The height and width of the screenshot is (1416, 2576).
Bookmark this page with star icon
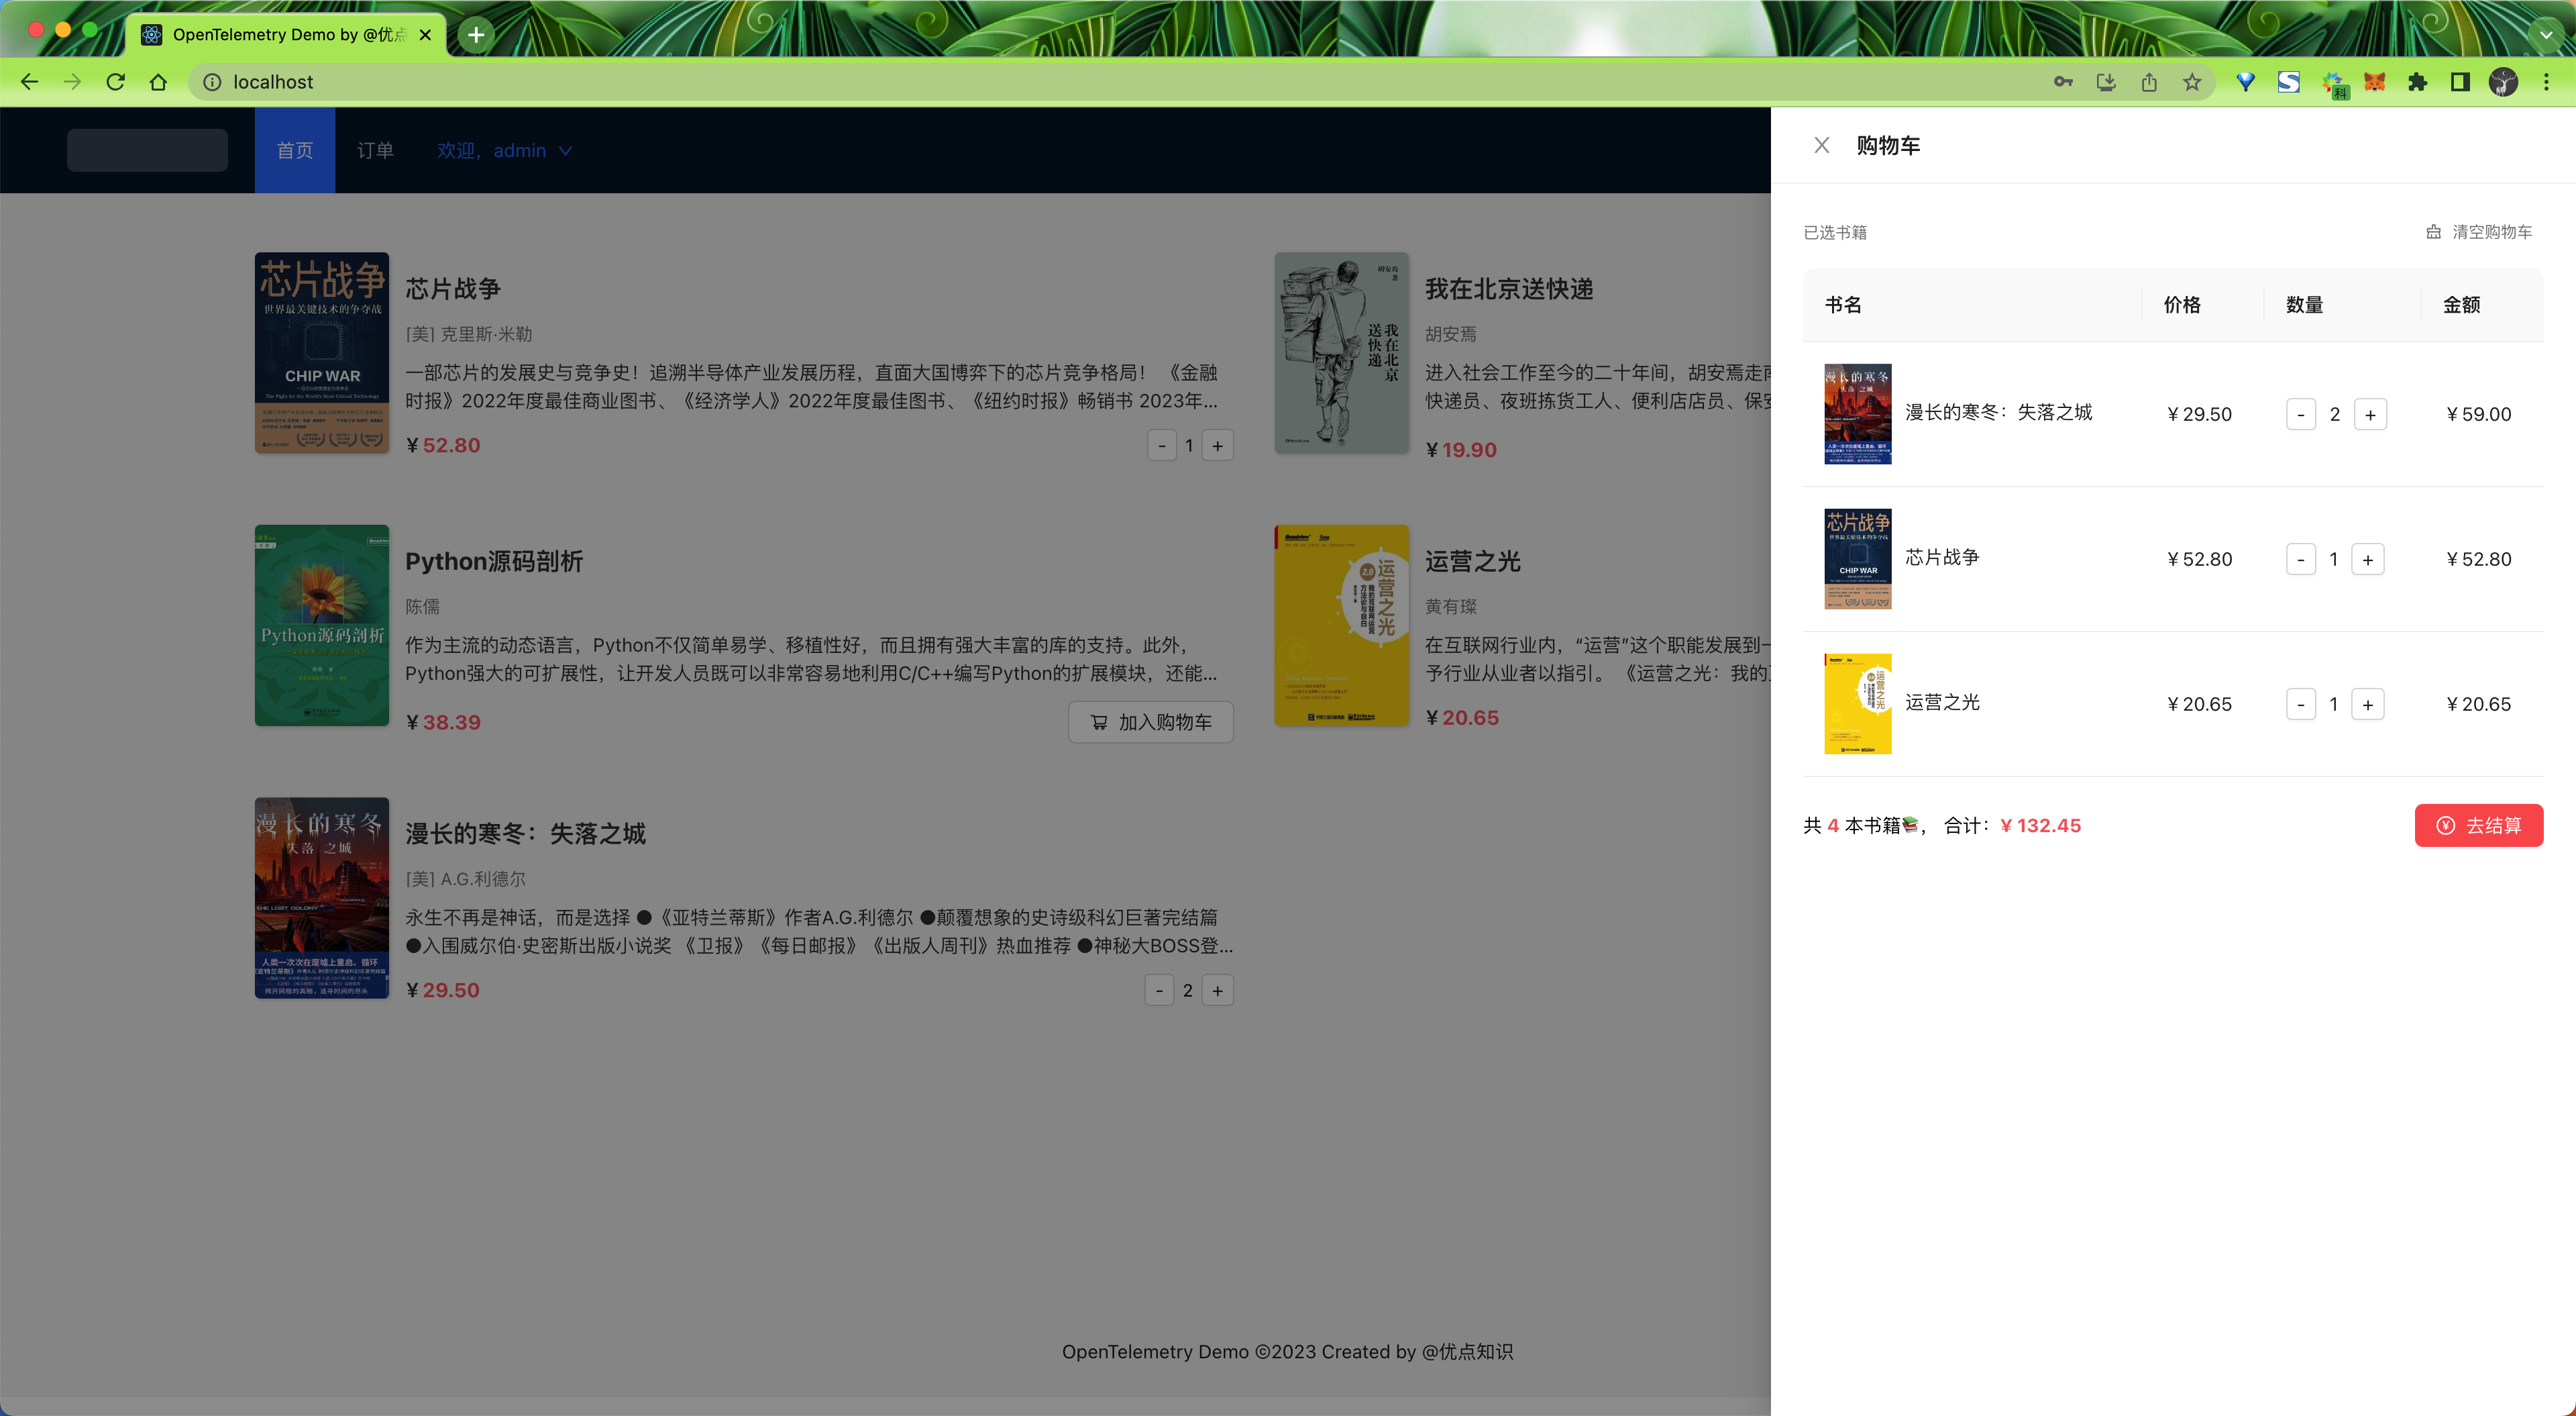tap(2192, 82)
